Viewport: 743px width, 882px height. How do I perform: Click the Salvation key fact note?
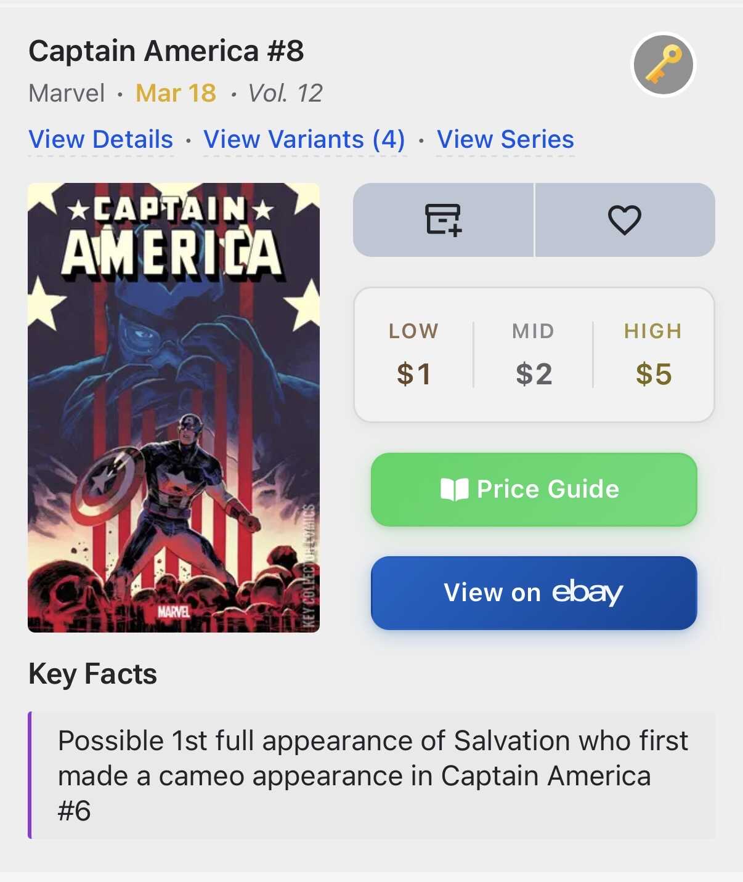pos(372,775)
